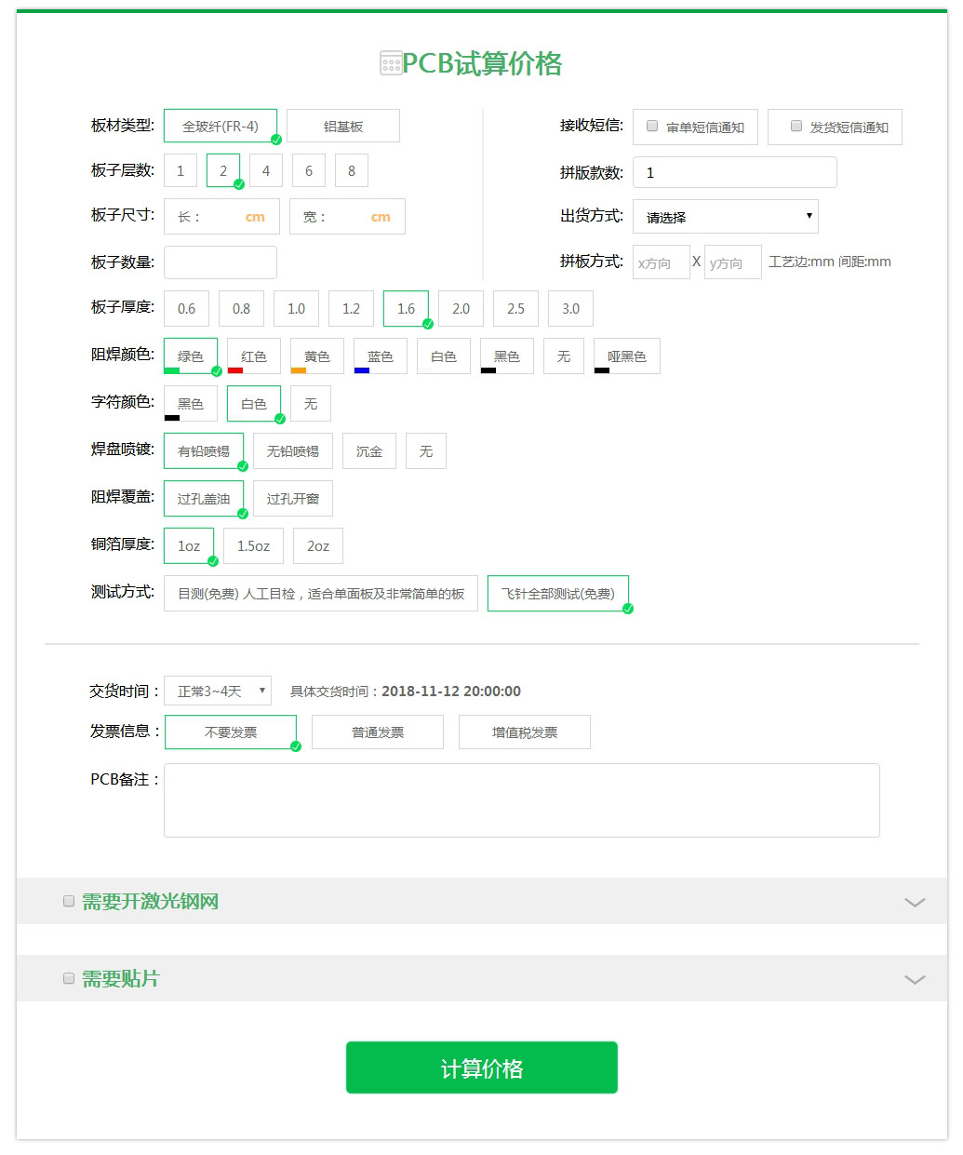Image resolution: width=963 pixels, height=1155 pixels.
Task: Select 有铅喷锡 pad finish
Action: (204, 450)
